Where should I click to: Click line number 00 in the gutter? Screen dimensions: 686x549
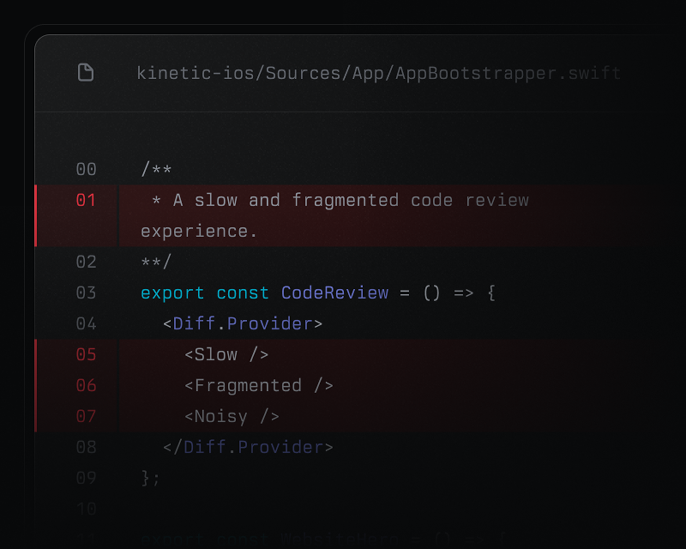click(x=86, y=169)
